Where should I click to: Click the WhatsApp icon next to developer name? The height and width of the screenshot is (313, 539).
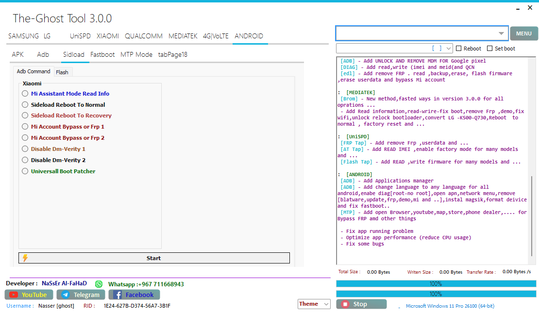point(99,284)
